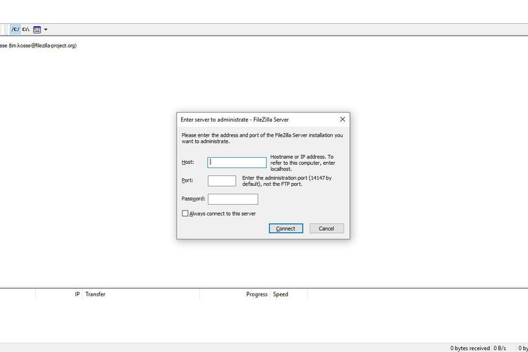Click the Progress column header
The height and width of the screenshot is (352, 528).
coord(256,294)
